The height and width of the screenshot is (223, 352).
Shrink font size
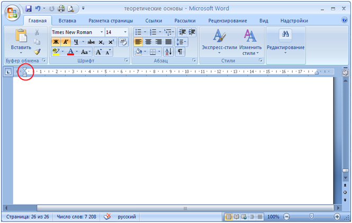coord(108,52)
